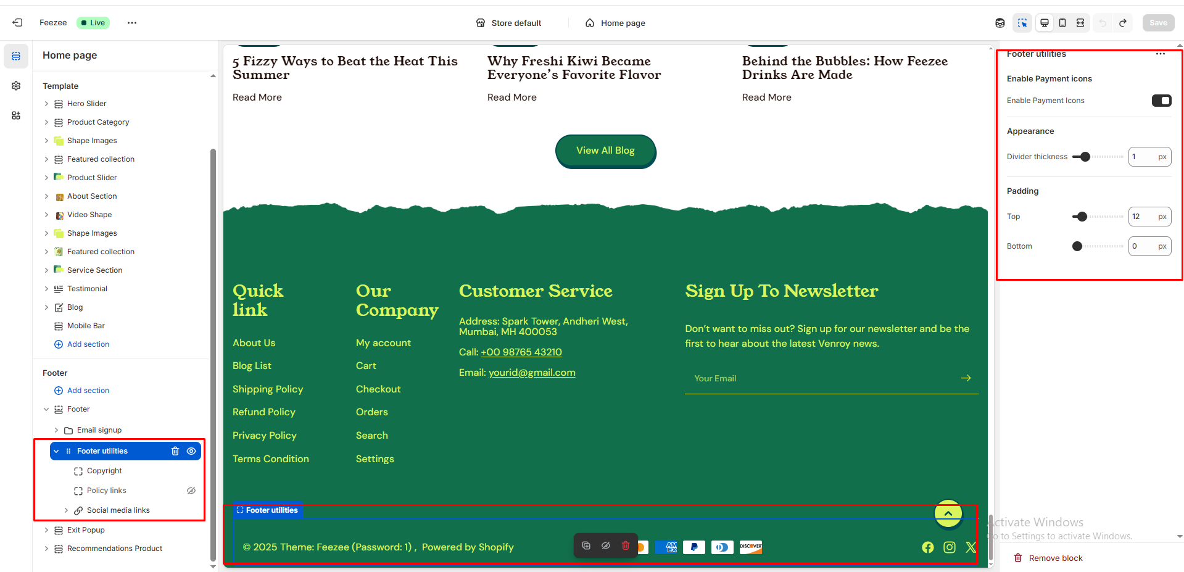Click the scroll-to-top arrow button
This screenshot has width=1184, height=572.
[x=948, y=513]
